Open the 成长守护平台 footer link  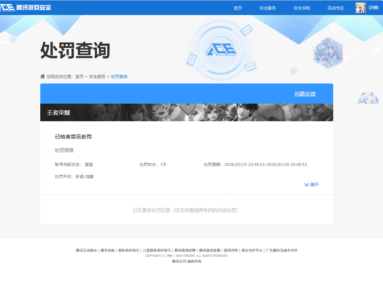point(252,250)
